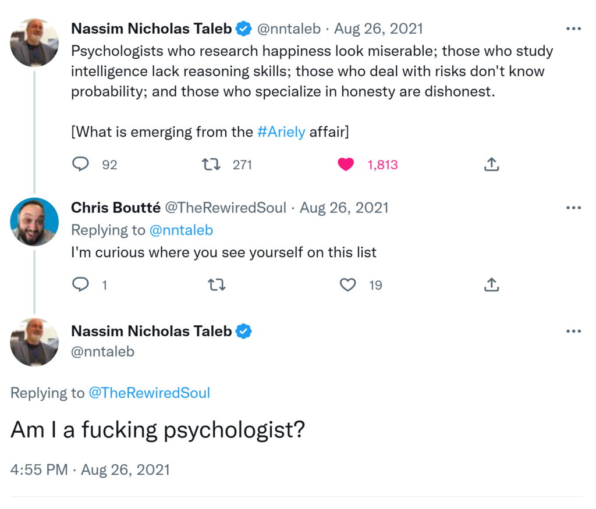596x509 pixels.
Task: Reply to Taleb's first tweet
Action: (x=80, y=165)
